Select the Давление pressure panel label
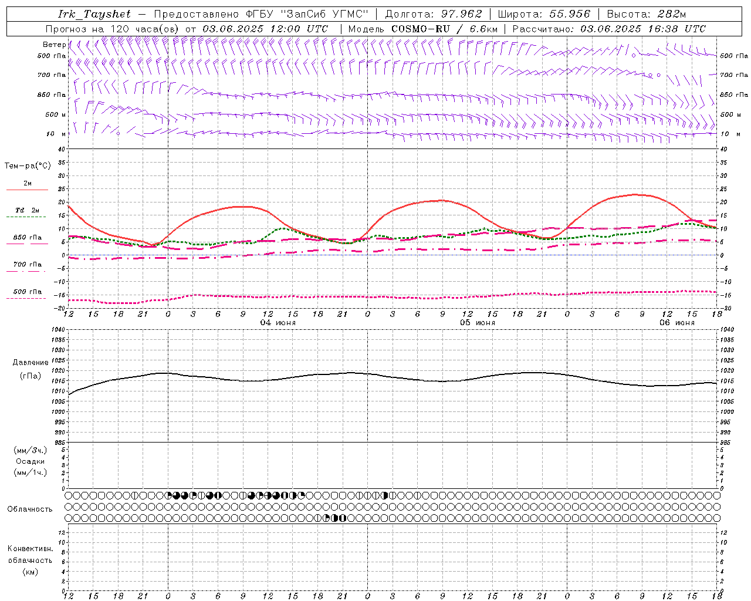The height and width of the screenshot is (601, 751). [30, 363]
